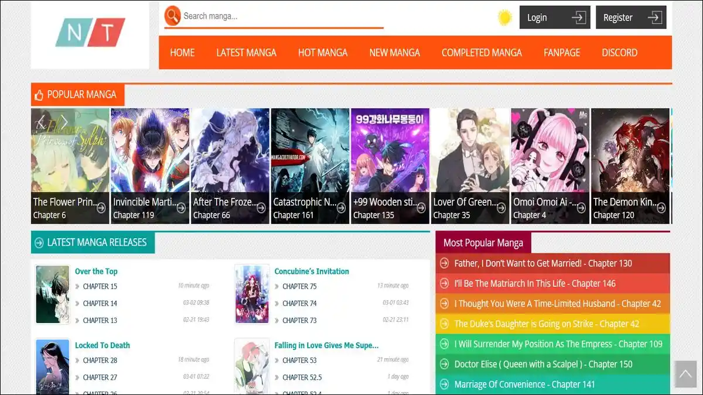Click the Latest Manga Releases arrow icon
This screenshot has width=703, height=395.
pyautogui.click(x=39, y=242)
